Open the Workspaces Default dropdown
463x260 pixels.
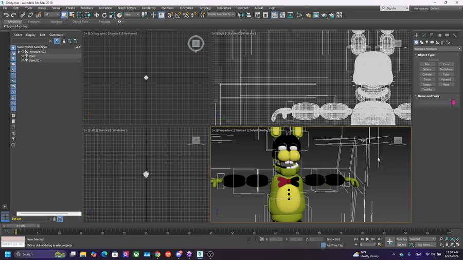click(446, 8)
